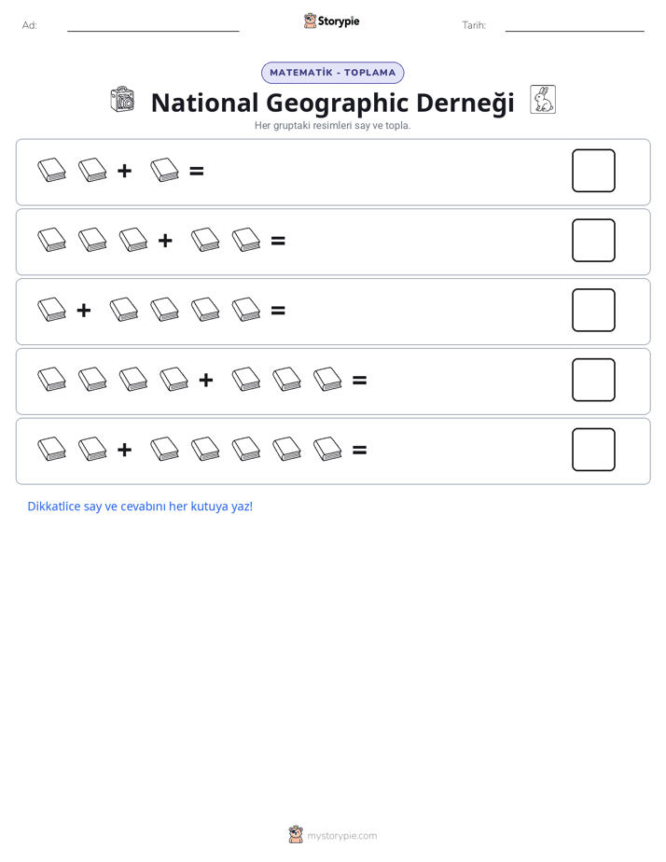Click the rabbit icon beside the title
Image resolution: width=666 pixels, height=862 pixels.
tap(543, 100)
